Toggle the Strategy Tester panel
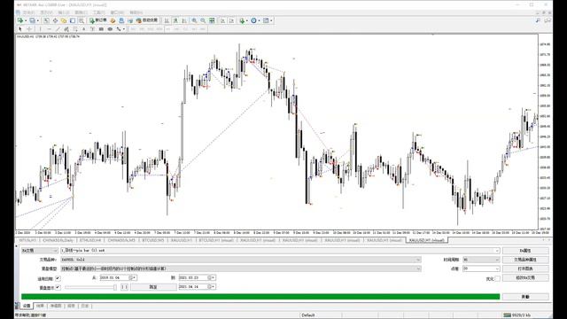 [x=81, y=20]
